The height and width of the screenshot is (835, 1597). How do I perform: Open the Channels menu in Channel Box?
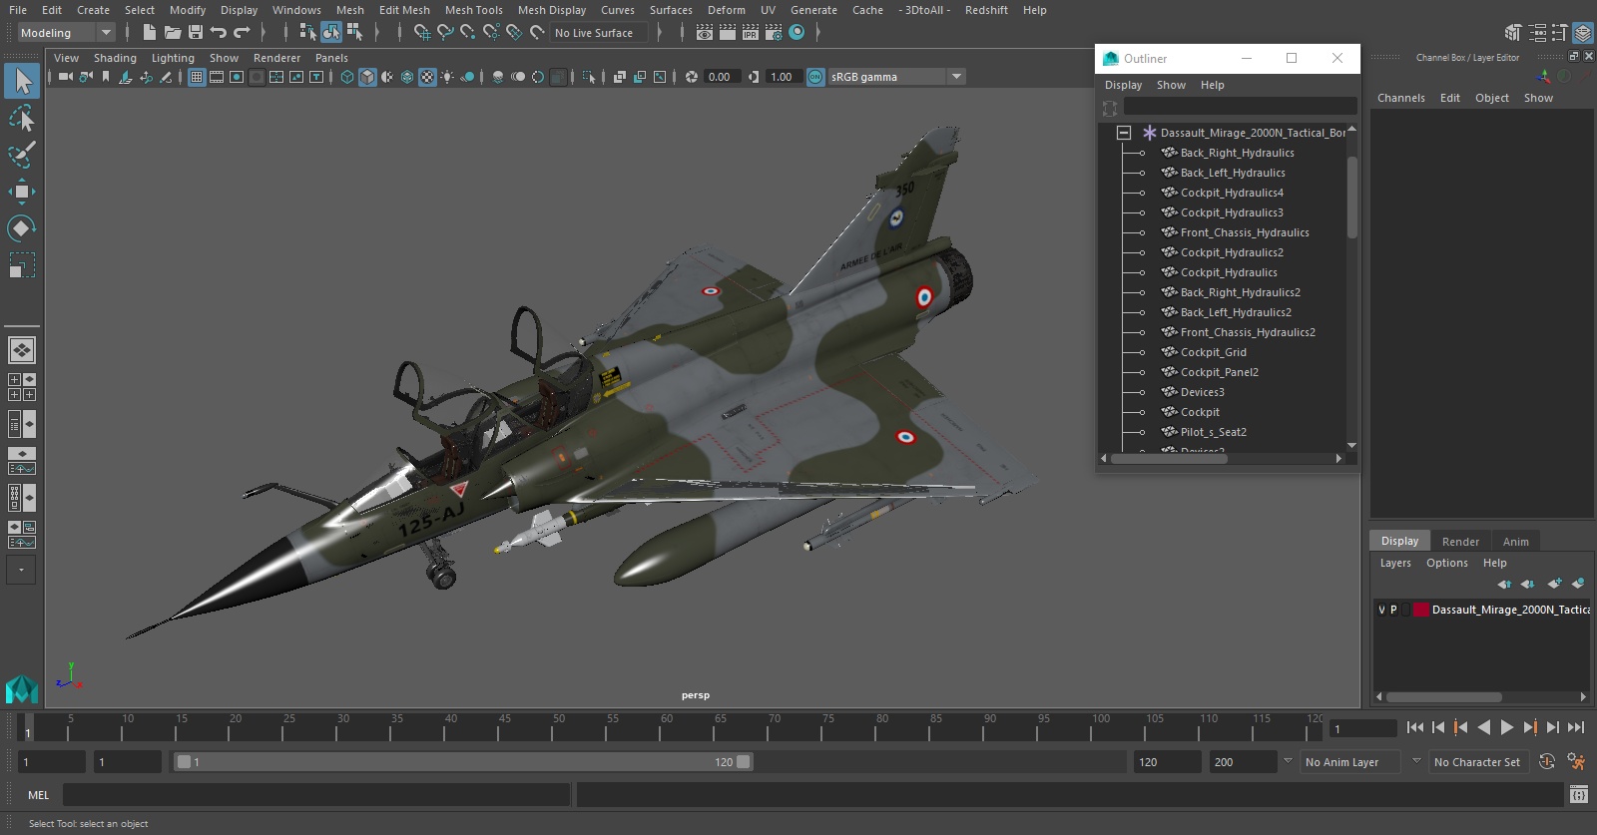click(1401, 98)
